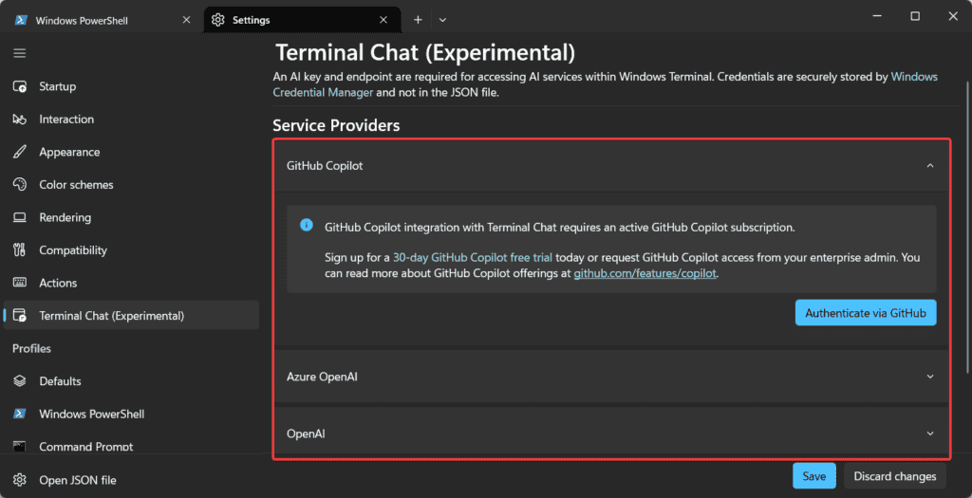Click the Rendering monitor icon
The height and width of the screenshot is (498, 972).
pyautogui.click(x=20, y=217)
